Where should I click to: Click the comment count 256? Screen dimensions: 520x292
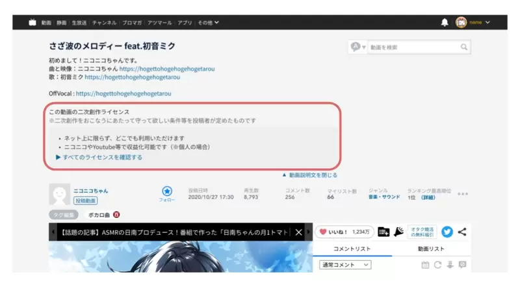pos(290,197)
